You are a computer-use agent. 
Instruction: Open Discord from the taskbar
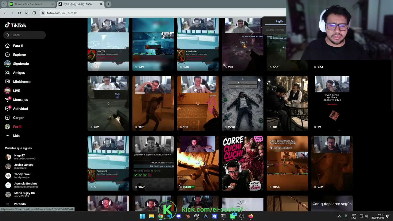coord(179,216)
